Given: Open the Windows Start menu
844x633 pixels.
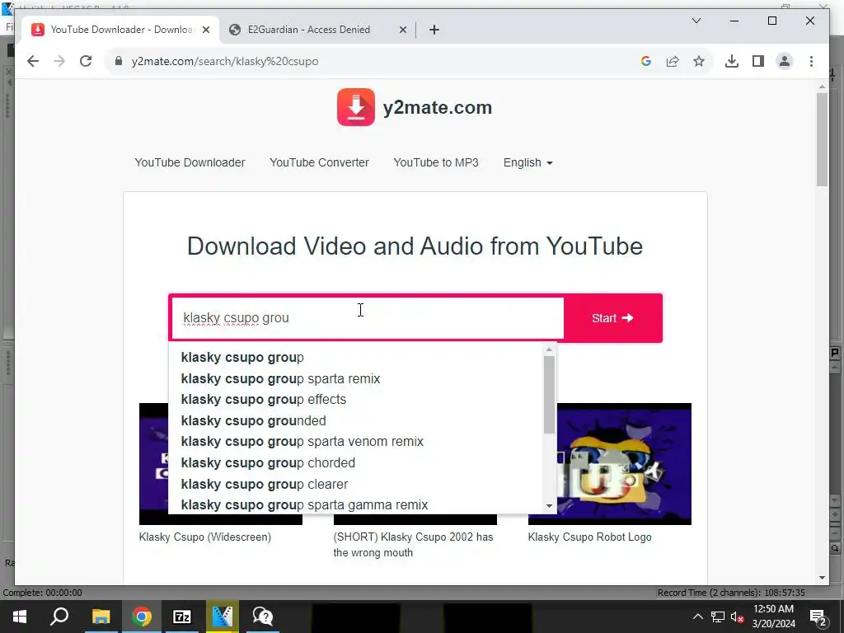Looking at the screenshot, I should tap(20, 617).
